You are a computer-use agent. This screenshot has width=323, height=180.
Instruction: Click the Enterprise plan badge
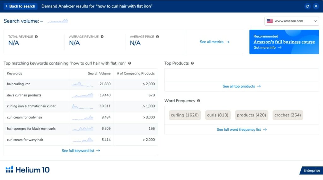tap(311, 171)
